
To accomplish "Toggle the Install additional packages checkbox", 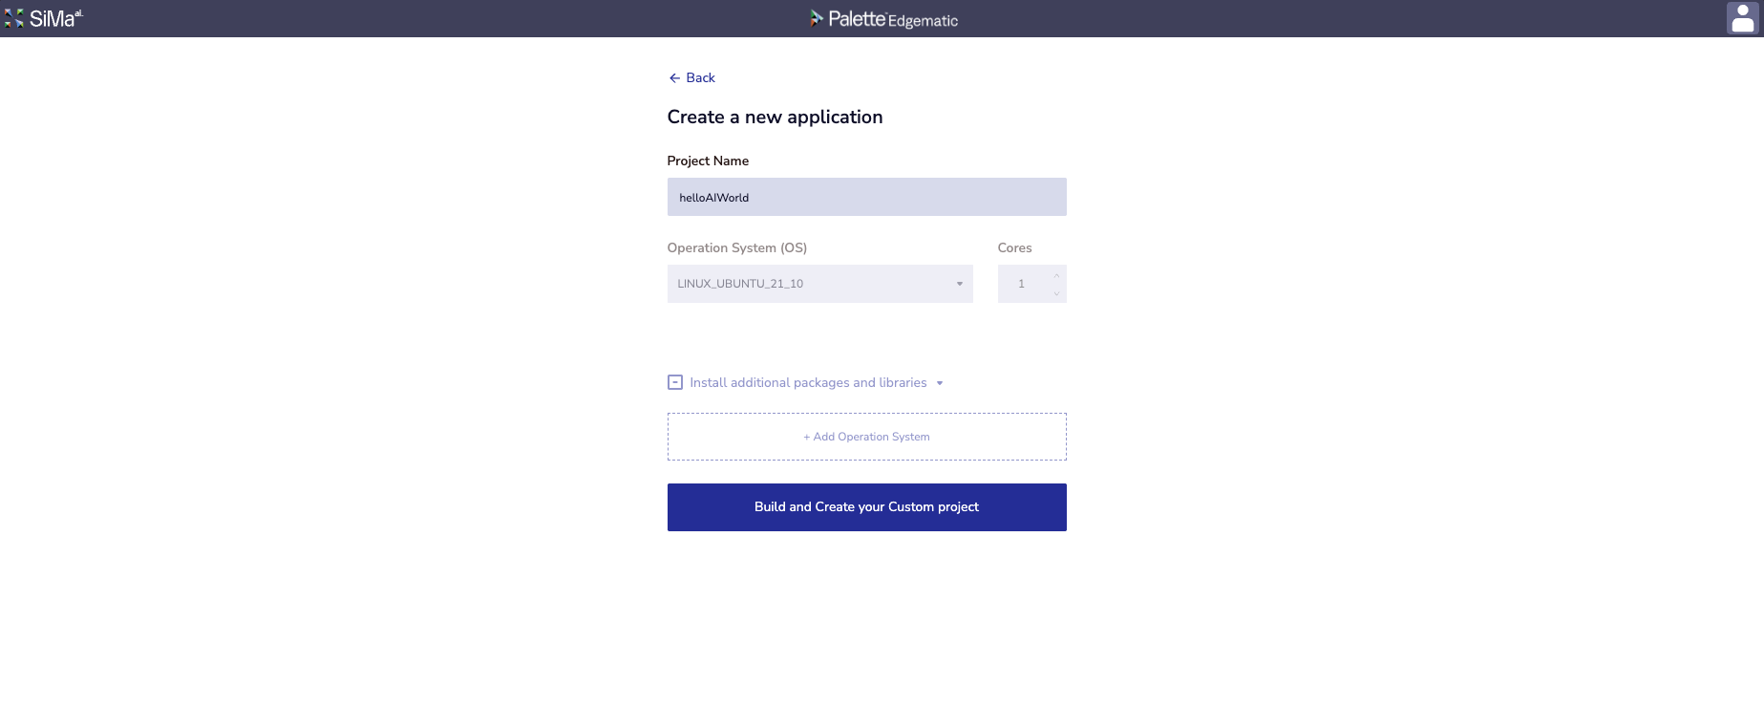I will 675,382.
